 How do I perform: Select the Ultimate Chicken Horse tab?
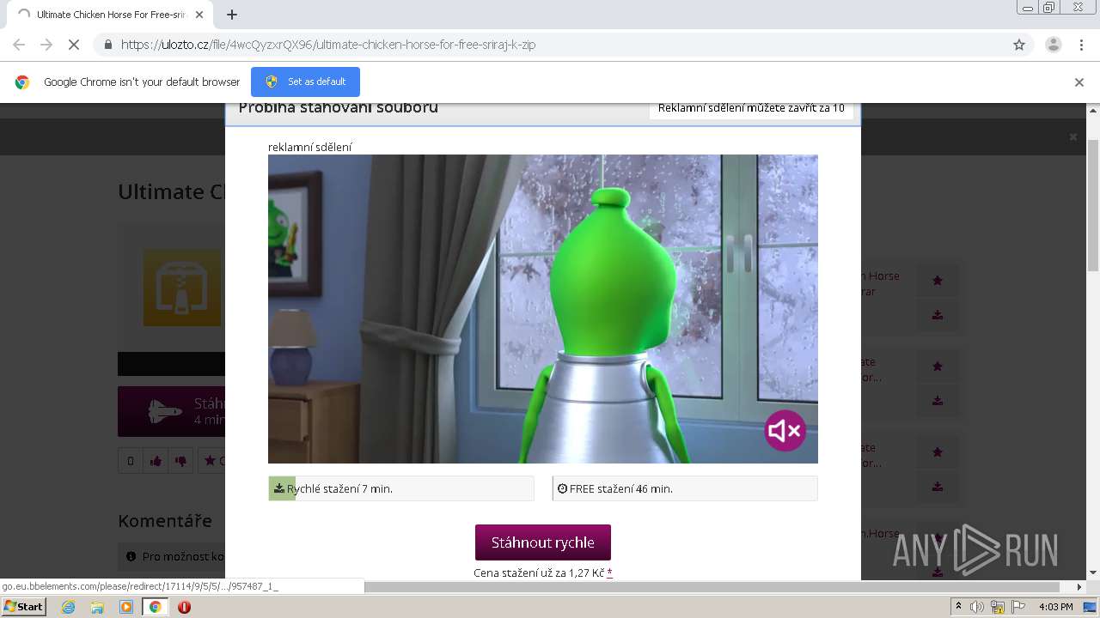point(110,15)
